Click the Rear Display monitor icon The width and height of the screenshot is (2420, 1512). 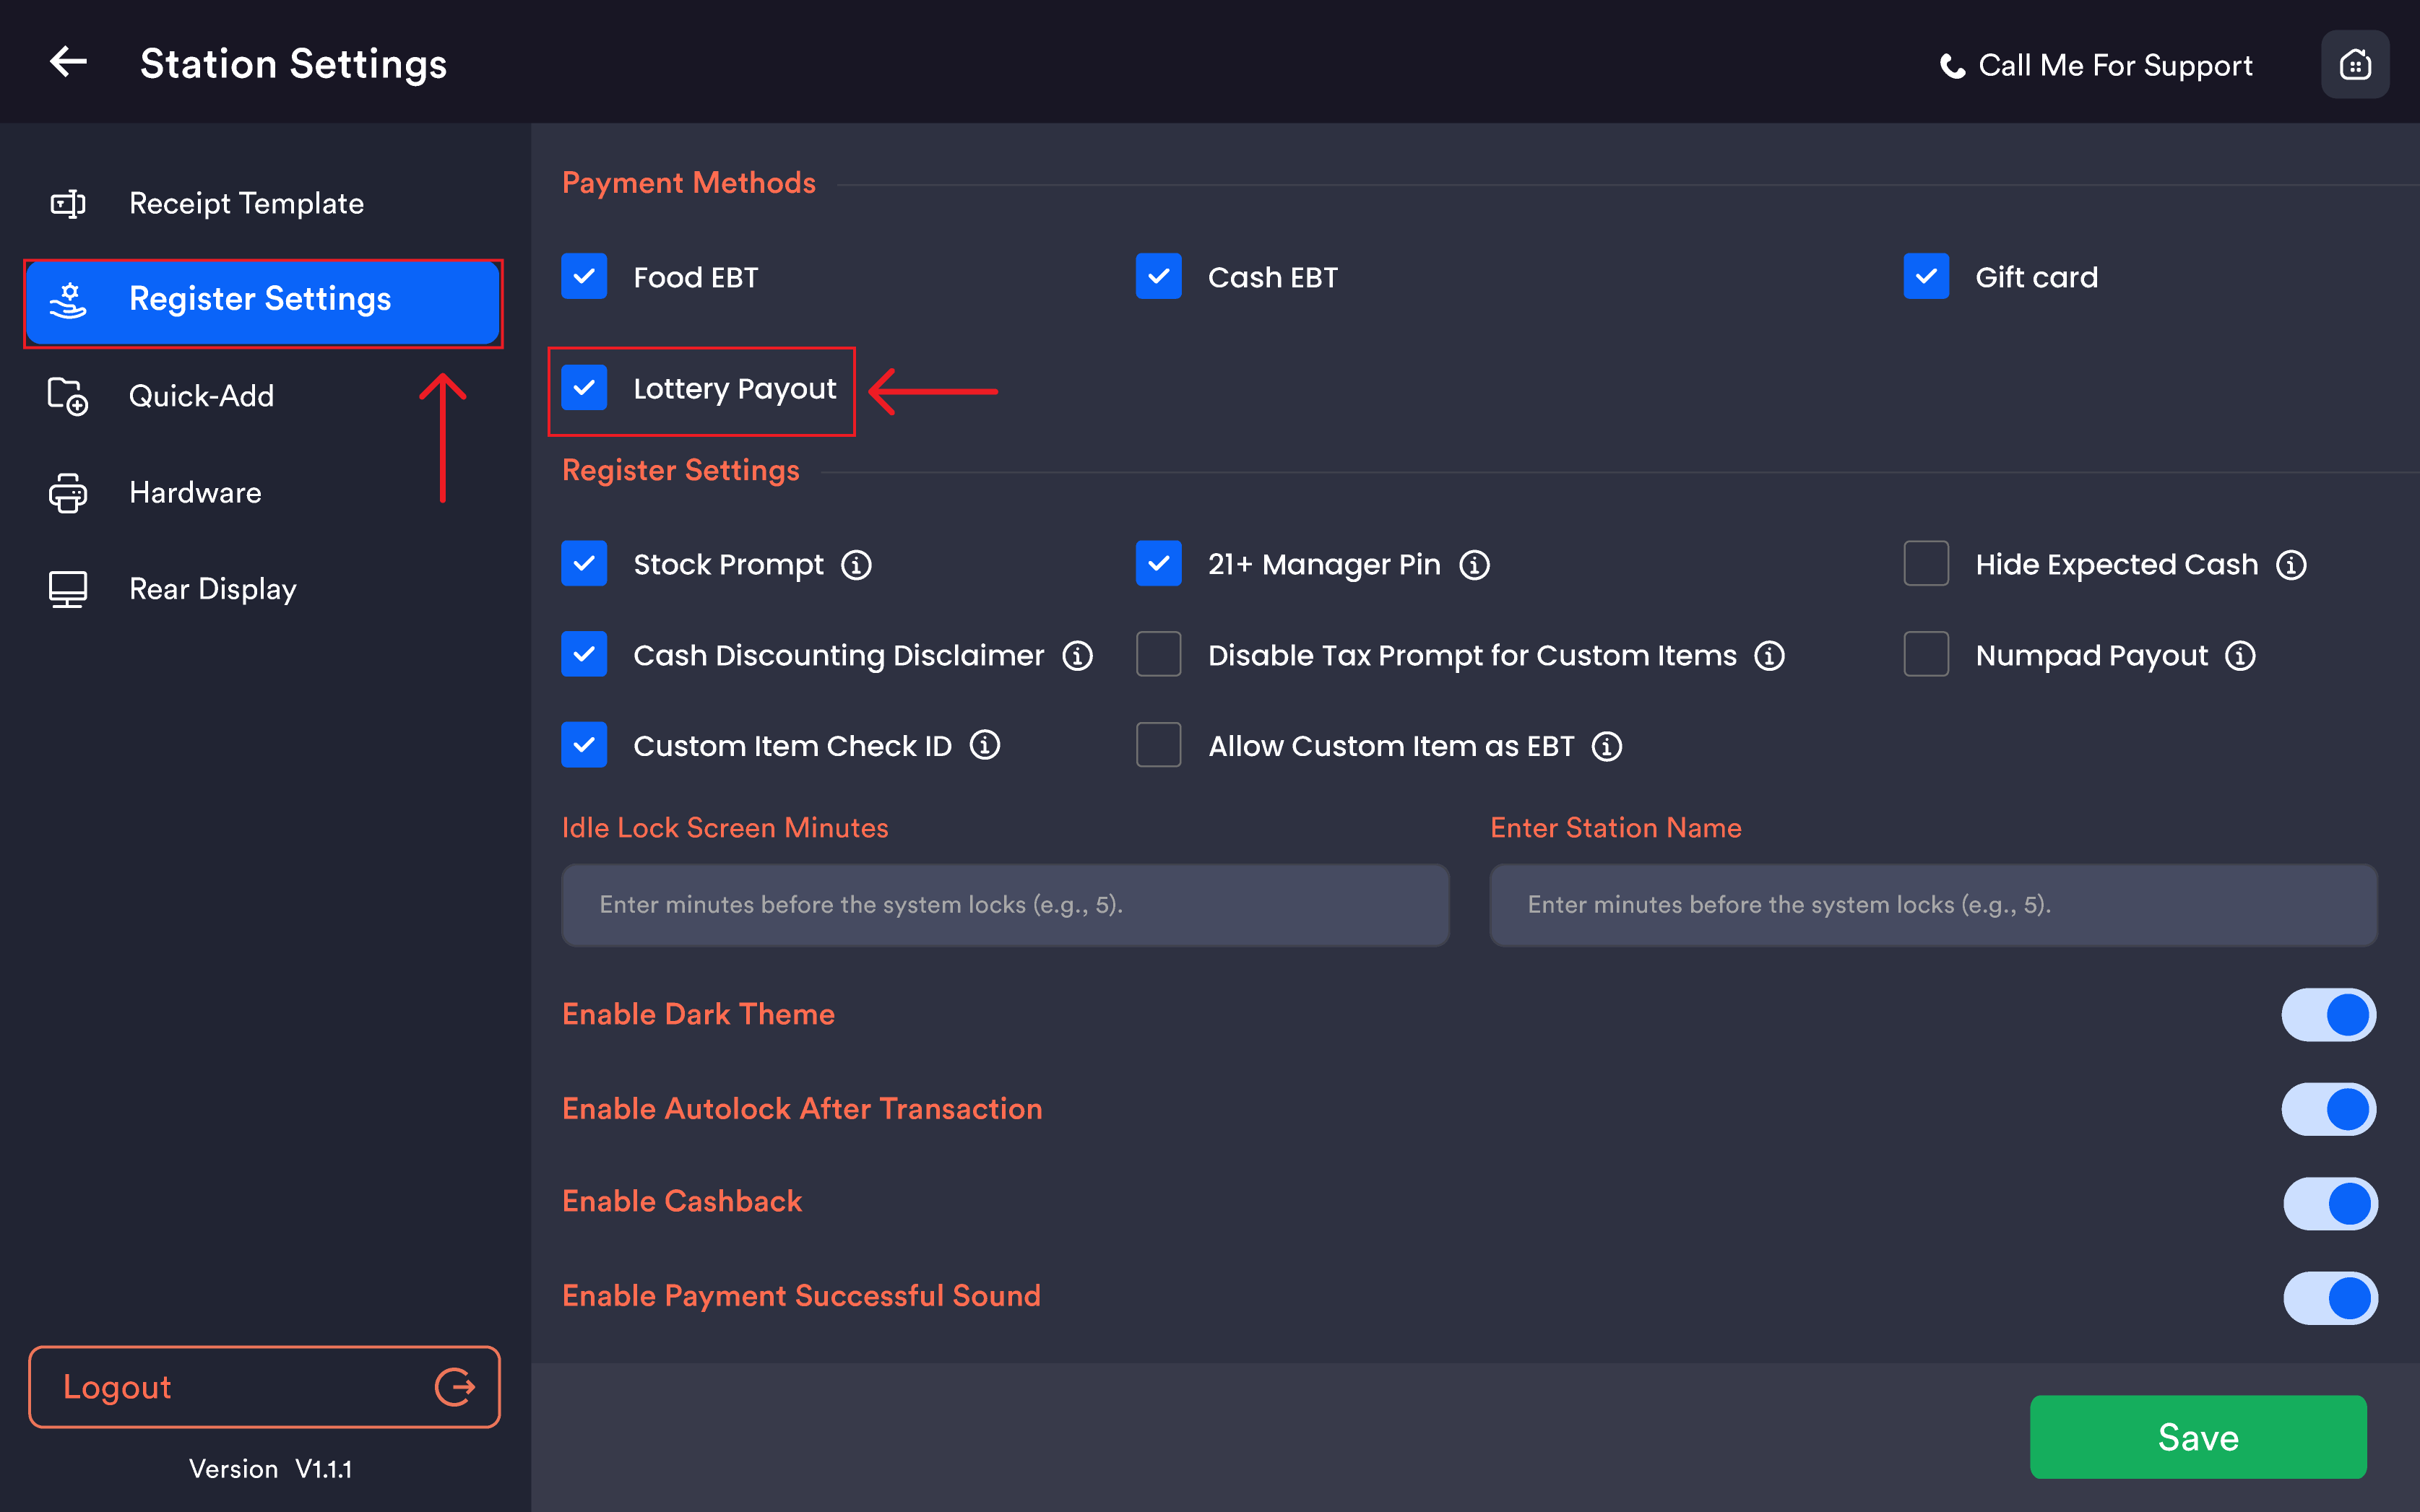68,590
